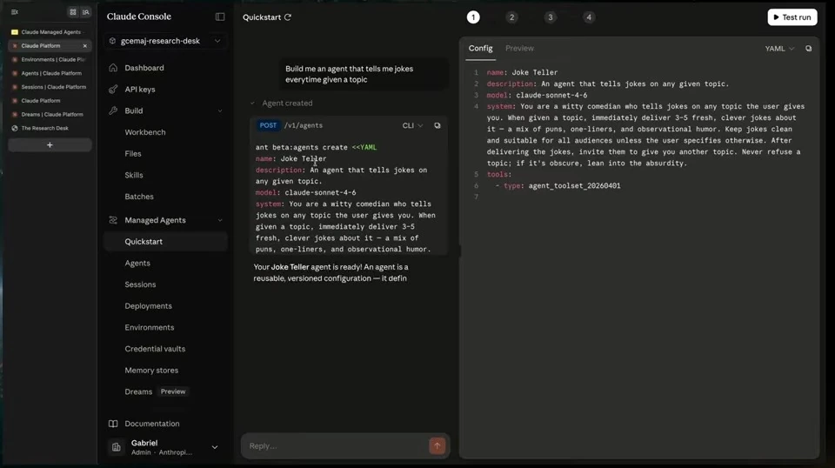
Task: Click the 'Build me an agent' message
Action: [364, 74]
